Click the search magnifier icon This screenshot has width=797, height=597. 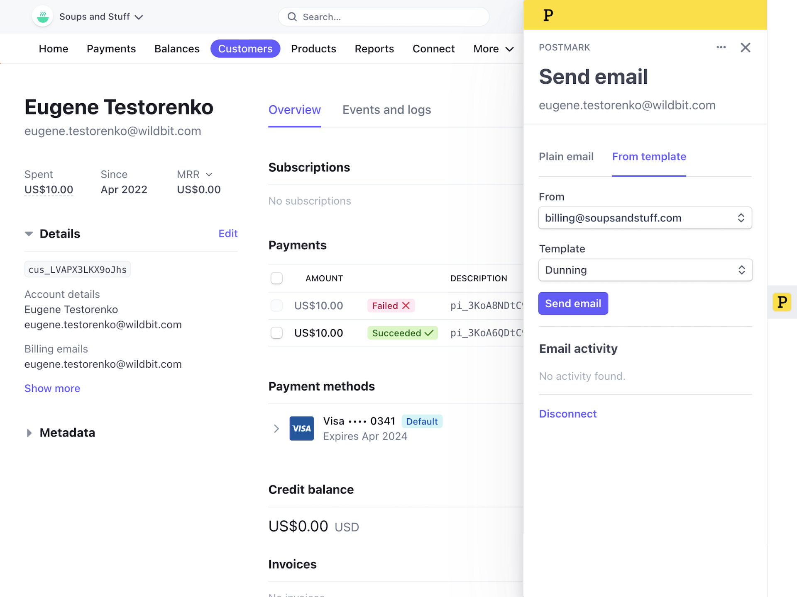(292, 17)
